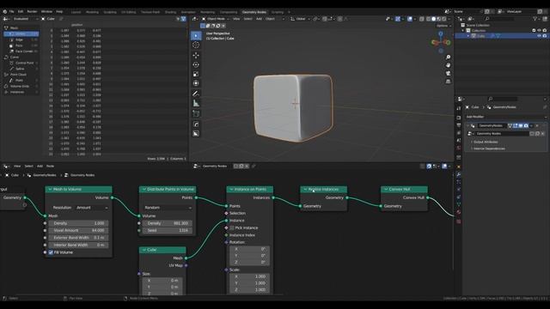The width and height of the screenshot is (550, 309).
Task: Select Volume Grids in spreadsheet list
Action: [x=21, y=86]
